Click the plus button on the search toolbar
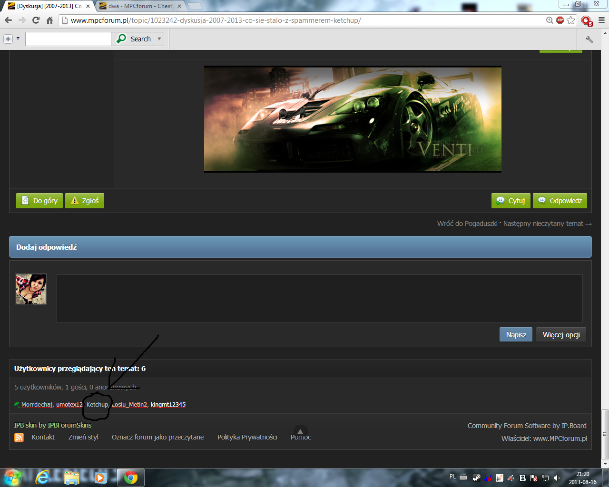This screenshot has height=487, width=609. (8, 39)
